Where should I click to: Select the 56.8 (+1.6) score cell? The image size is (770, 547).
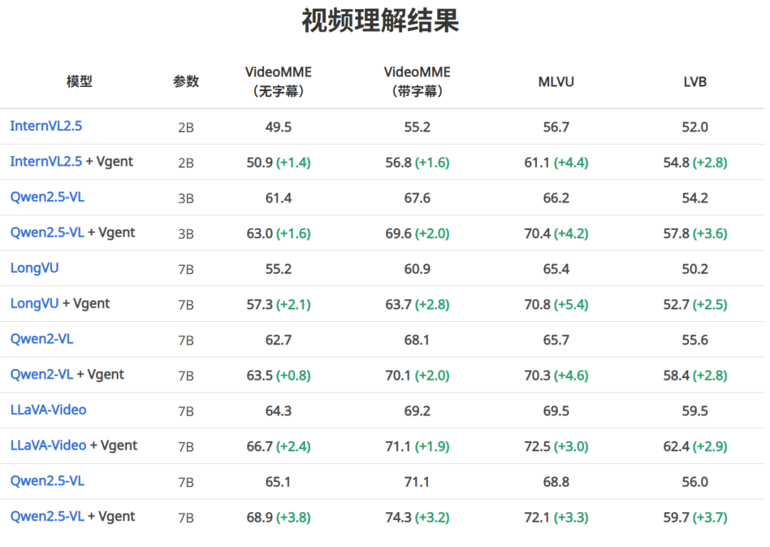click(x=417, y=162)
